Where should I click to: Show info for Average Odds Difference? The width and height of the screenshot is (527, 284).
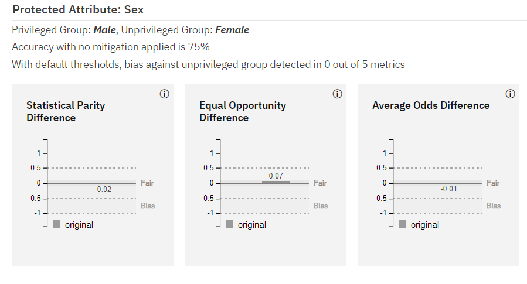510,94
